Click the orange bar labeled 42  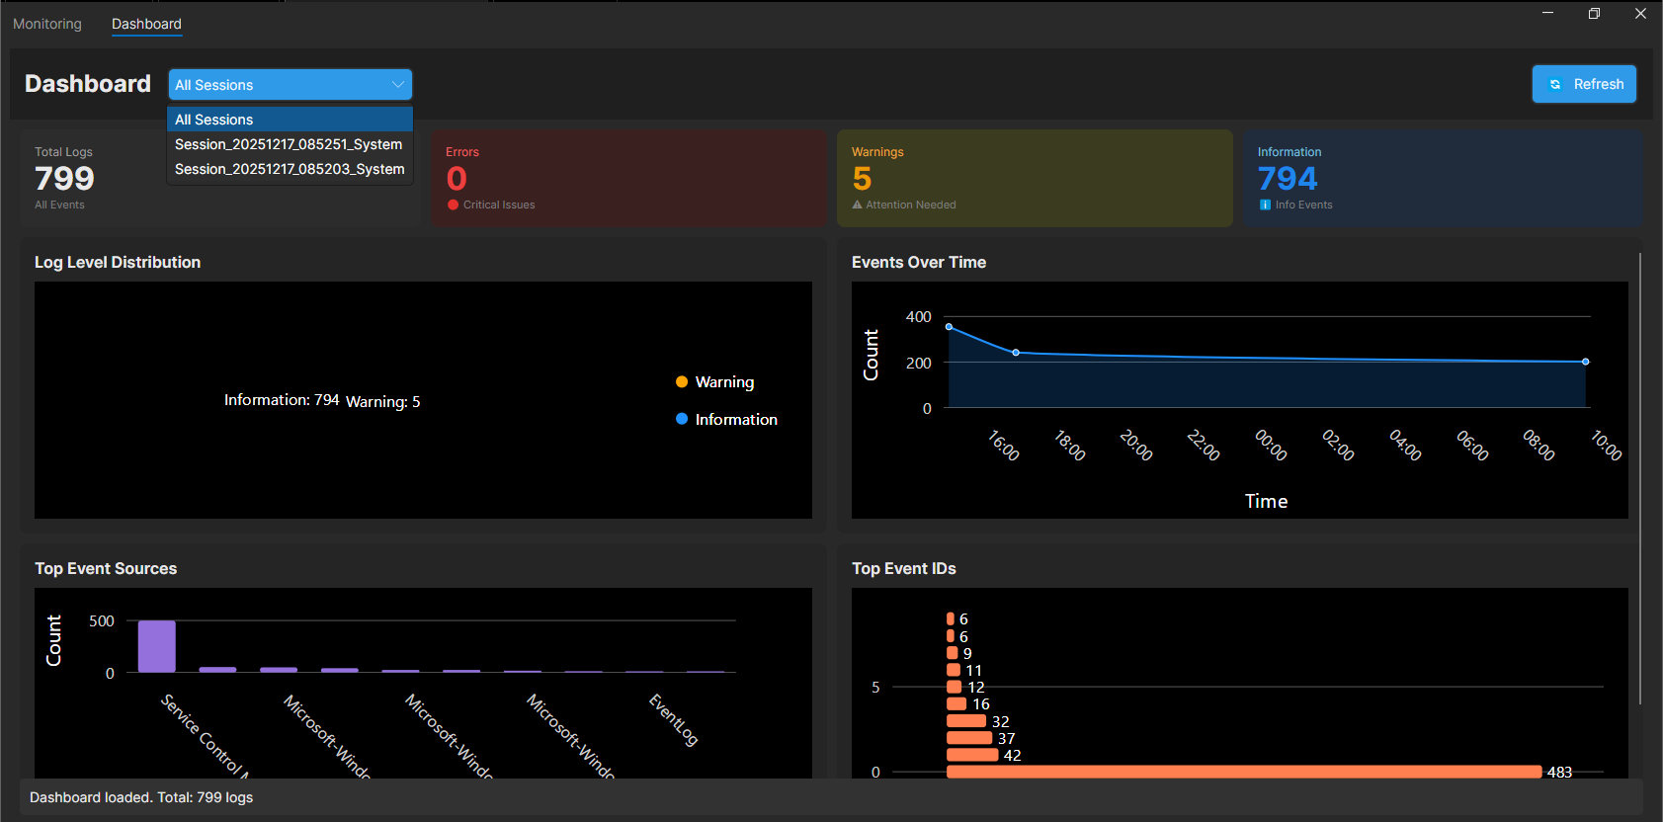[x=972, y=755]
